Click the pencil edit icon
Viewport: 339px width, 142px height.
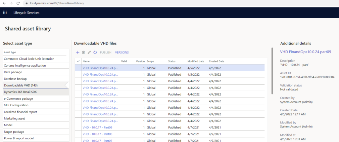pyautogui.click(x=89, y=53)
